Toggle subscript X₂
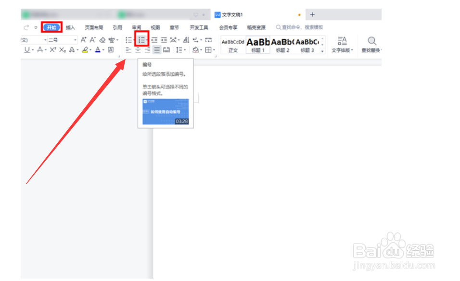460x281 pixels. point(63,50)
